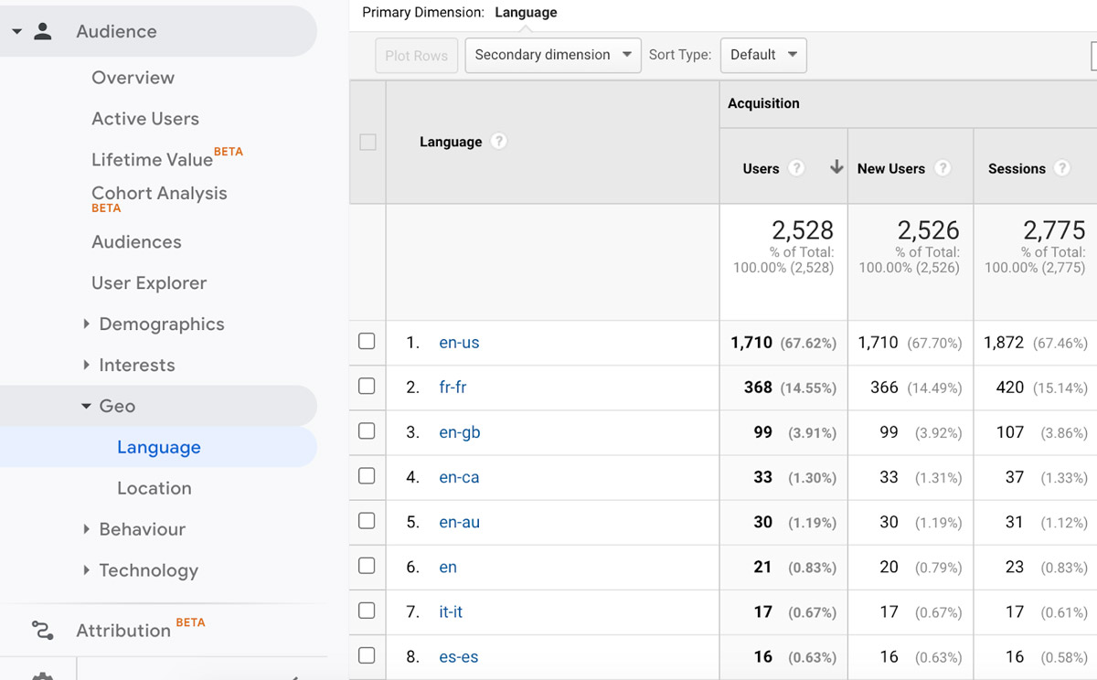Open the en-au language link
This screenshot has width=1097, height=680.
(x=459, y=522)
